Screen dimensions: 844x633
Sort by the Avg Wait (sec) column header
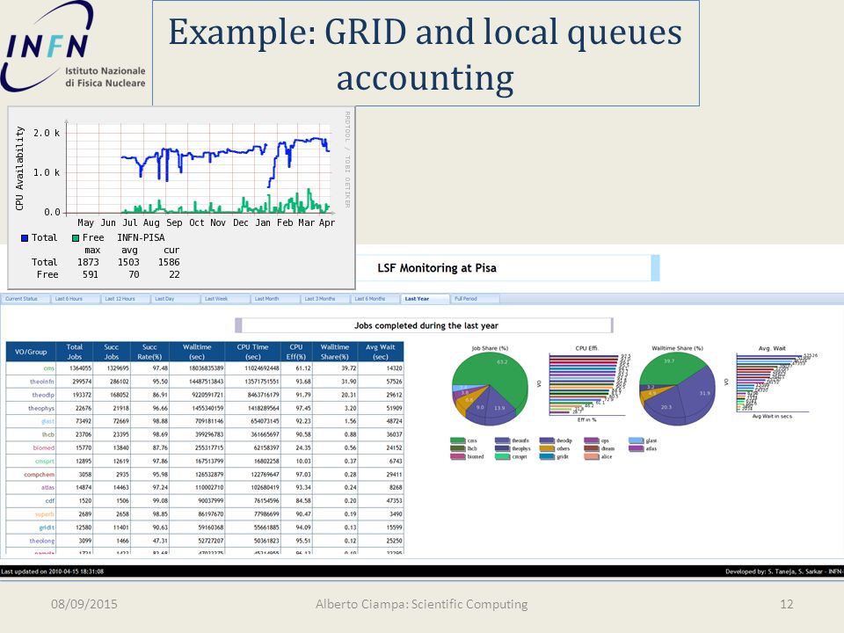pos(380,352)
